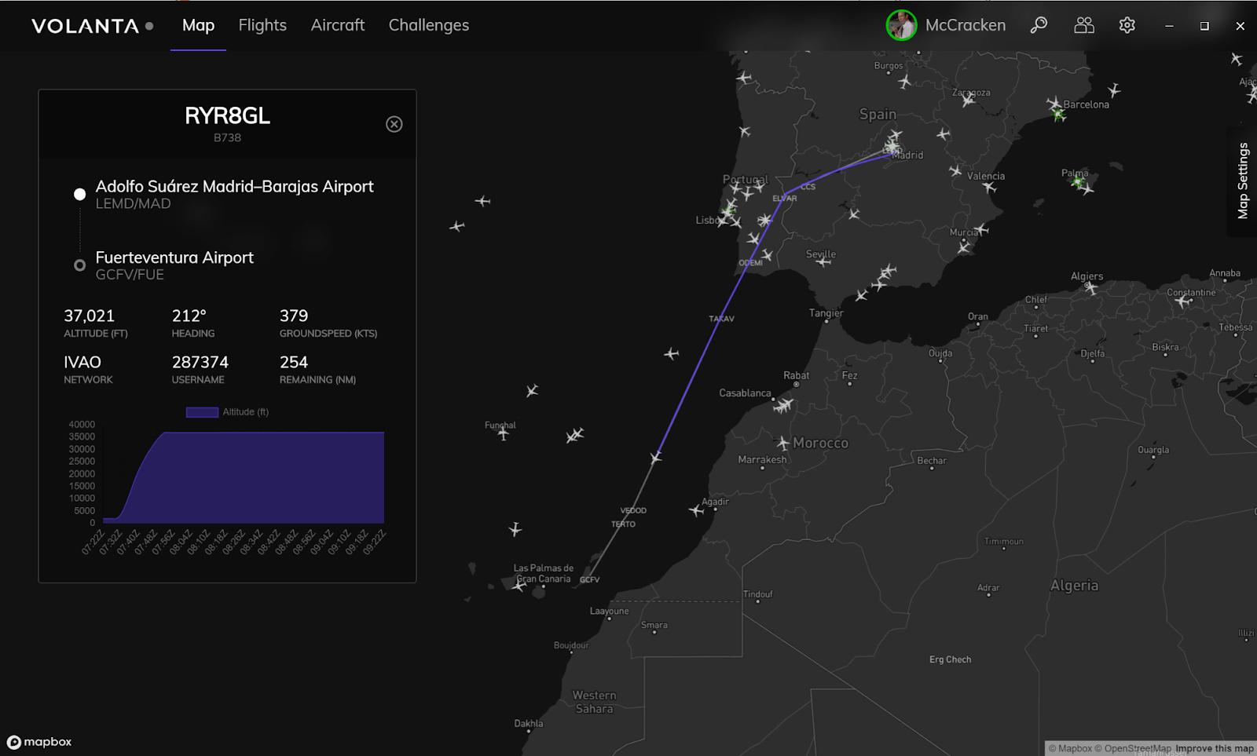The height and width of the screenshot is (756, 1257).
Task: Click Fuerteventura Airport name
Action: pos(174,257)
